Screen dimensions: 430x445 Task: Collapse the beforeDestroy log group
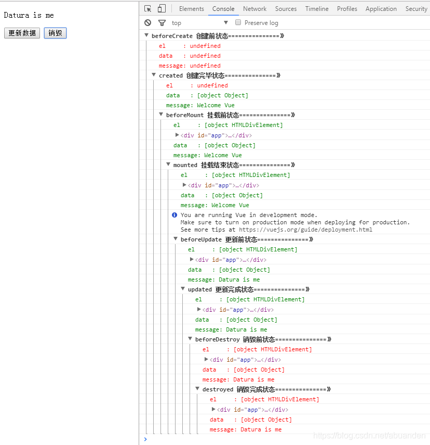[x=190, y=339]
